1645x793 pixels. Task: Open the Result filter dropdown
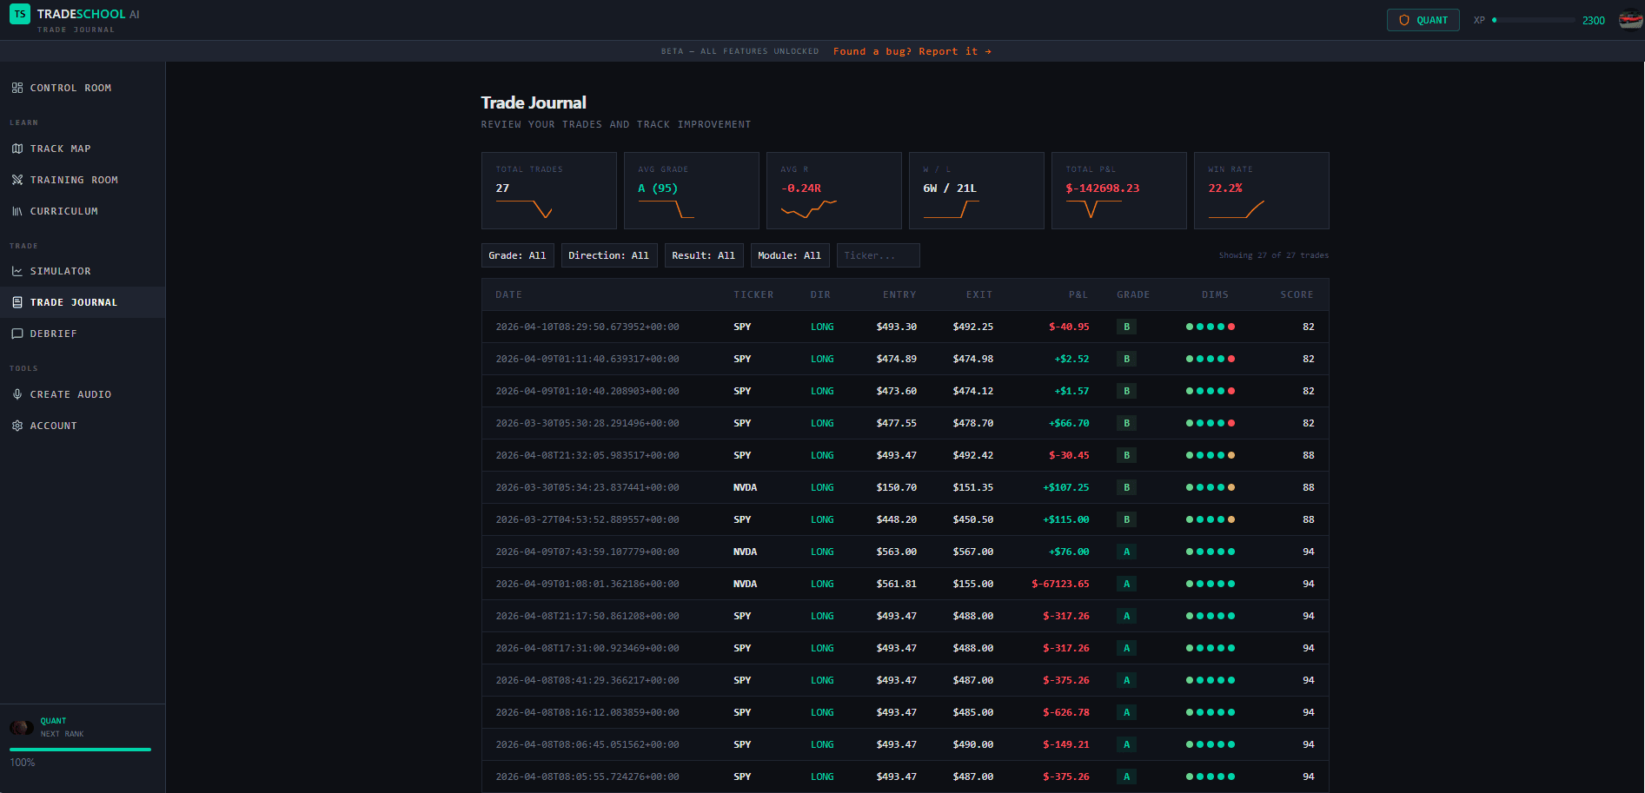point(703,255)
